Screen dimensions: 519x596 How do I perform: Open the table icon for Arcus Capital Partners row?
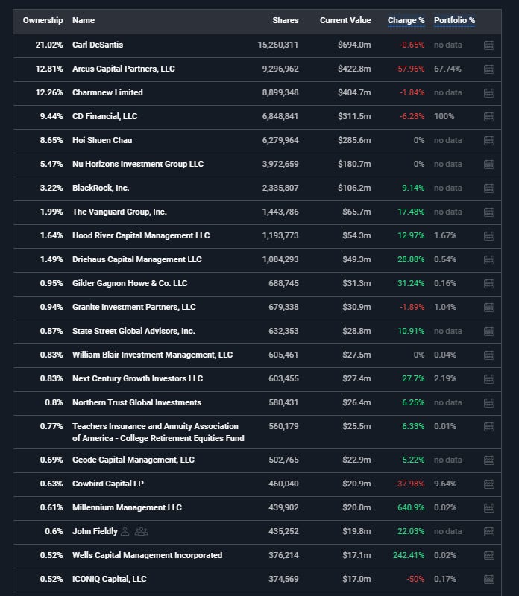click(x=489, y=69)
